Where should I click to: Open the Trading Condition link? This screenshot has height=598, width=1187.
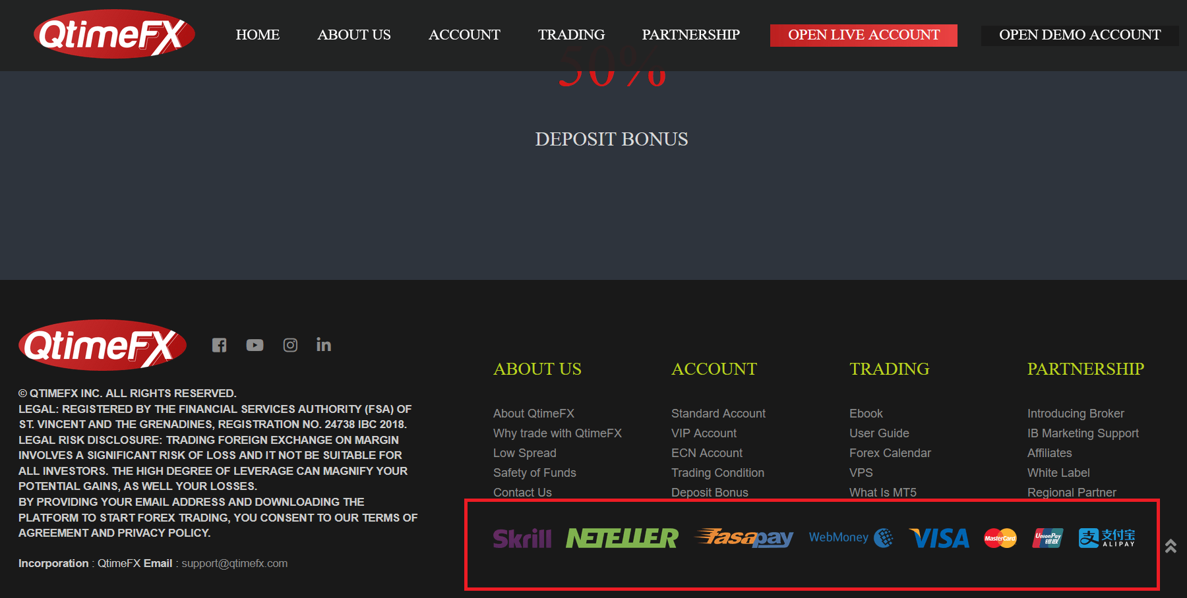pos(717,473)
